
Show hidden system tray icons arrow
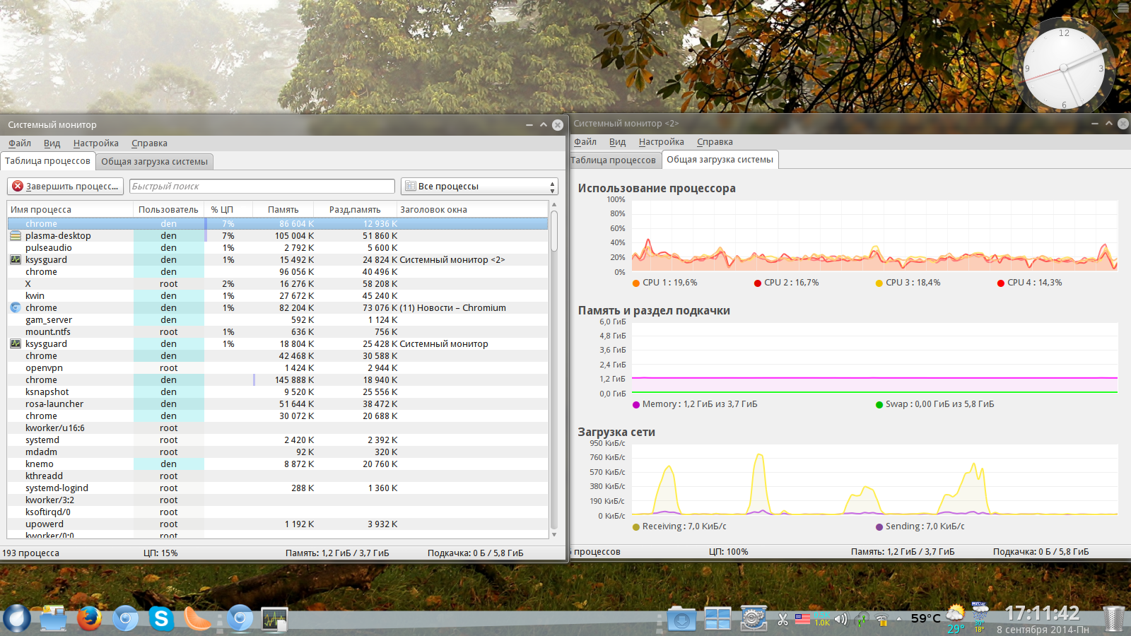pos(899,620)
